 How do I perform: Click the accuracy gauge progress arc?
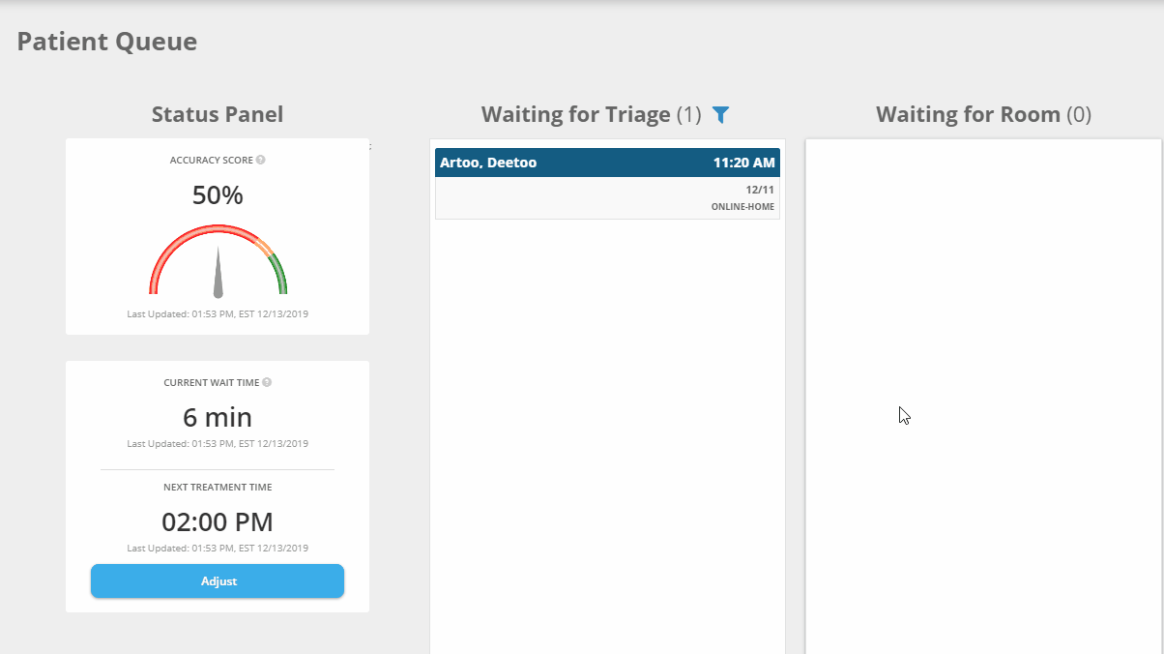(218, 229)
